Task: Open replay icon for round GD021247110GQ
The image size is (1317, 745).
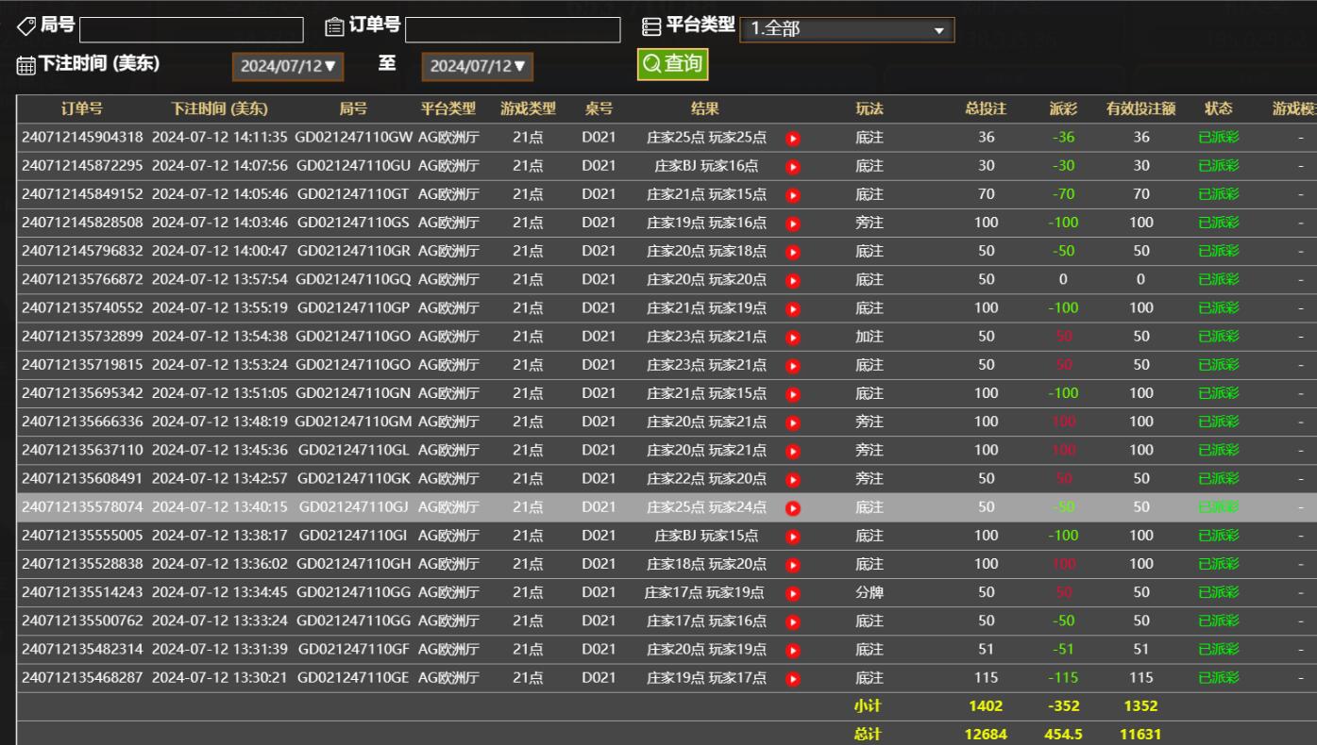Action: tap(793, 280)
